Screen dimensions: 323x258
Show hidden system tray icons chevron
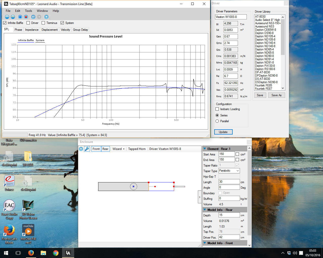point(283,253)
